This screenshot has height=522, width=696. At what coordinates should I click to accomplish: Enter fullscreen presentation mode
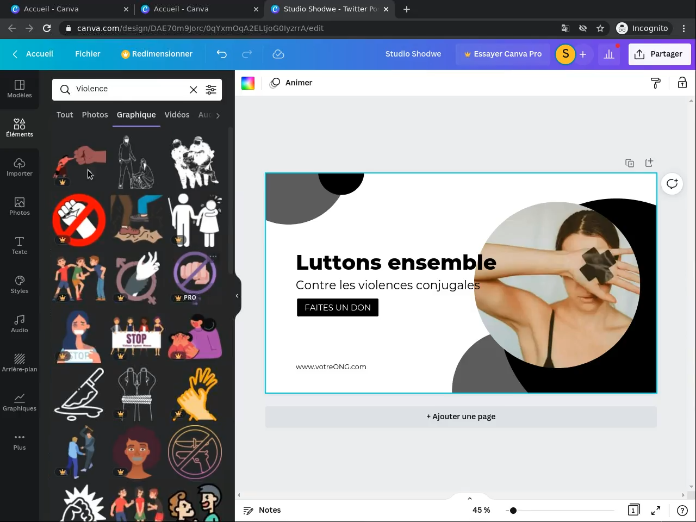[x=656, y=510]
